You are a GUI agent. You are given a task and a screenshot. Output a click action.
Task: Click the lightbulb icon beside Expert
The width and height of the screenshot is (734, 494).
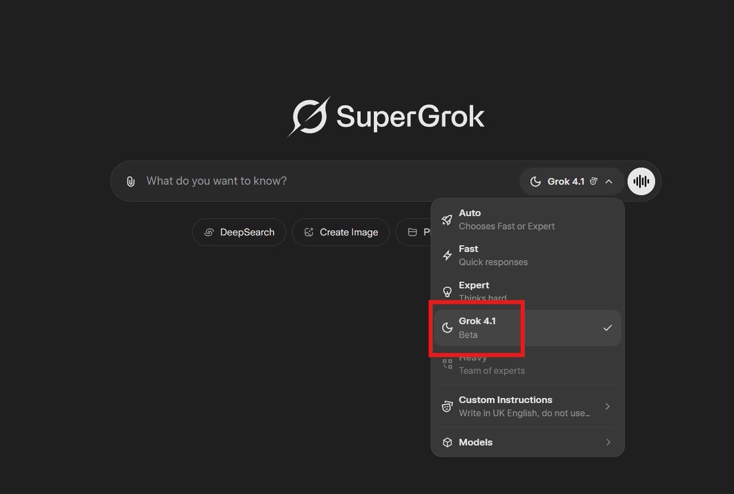pyautogui.click(x=447, y=292)
